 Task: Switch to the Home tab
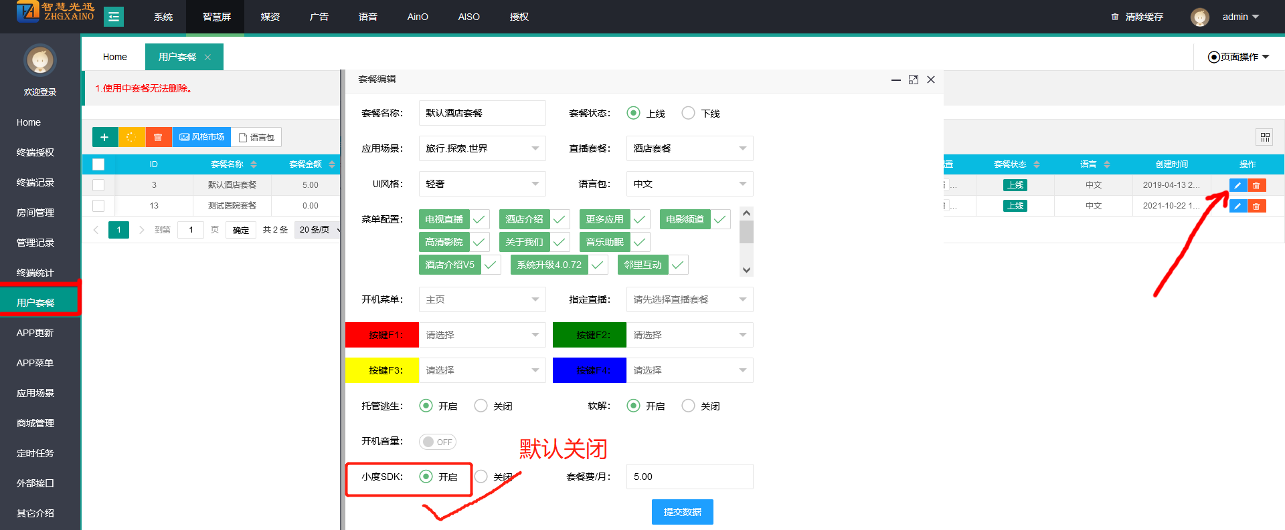(114, 57)
